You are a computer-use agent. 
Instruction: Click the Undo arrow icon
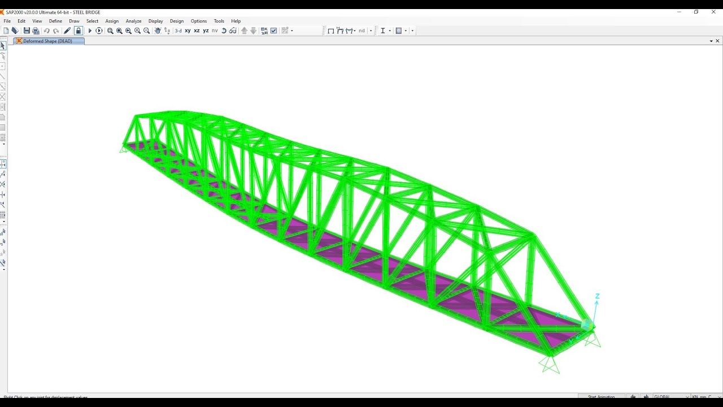pos(47,31)
